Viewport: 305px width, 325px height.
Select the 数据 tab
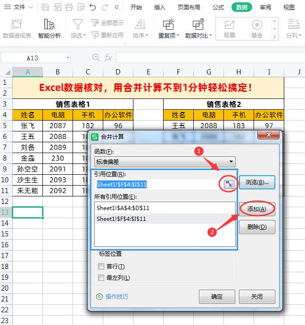pos(242,7)
